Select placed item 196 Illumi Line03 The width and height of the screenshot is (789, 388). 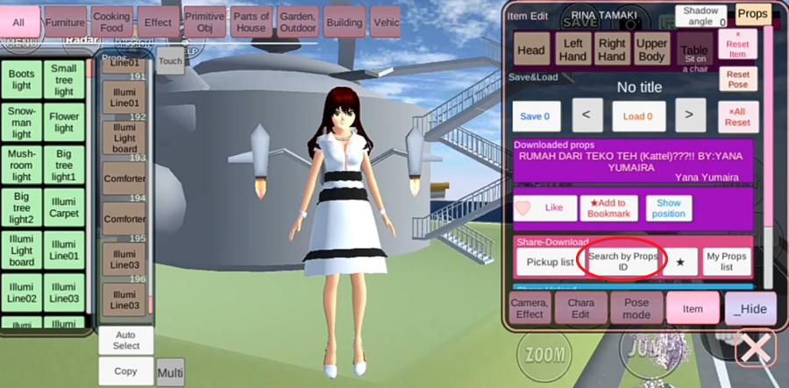coord(124,259)
